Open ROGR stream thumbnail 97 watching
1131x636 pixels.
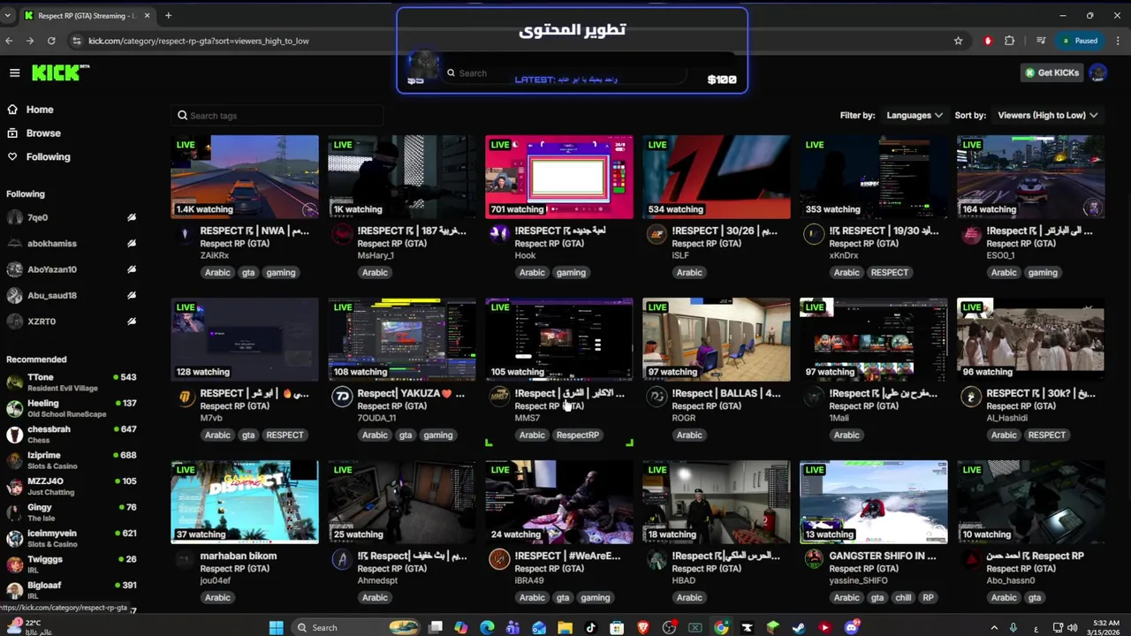[717, 339]
